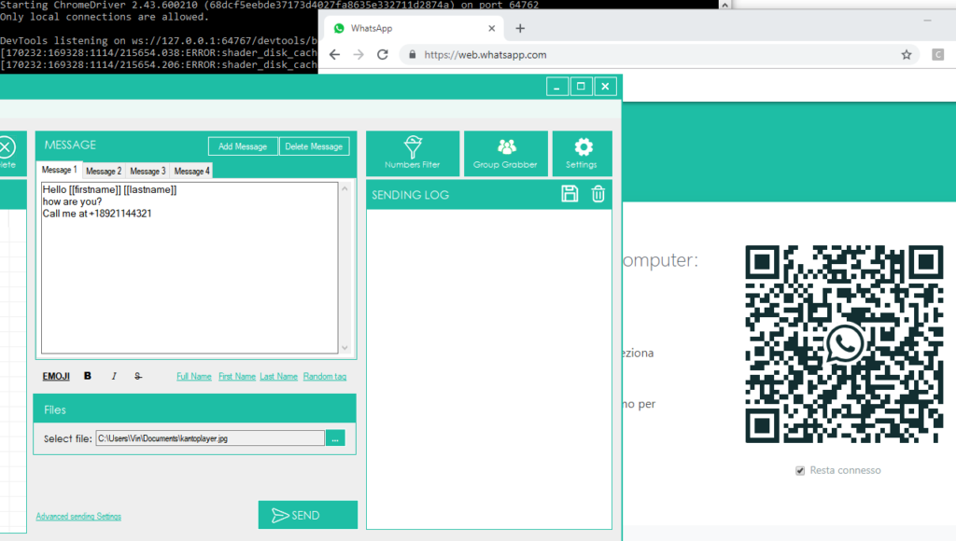This screenshot has height=541, width=956.
Task: Save the sending log with the floppy icon
Action: [569, 194]
